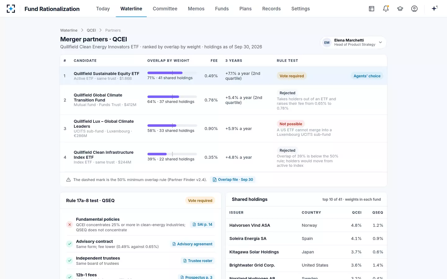The height and width of the screenshot is (279, 447).
Task: Click the Fund Rationalization logo icon
Action: pyautogui.click(x=11, y=9)
